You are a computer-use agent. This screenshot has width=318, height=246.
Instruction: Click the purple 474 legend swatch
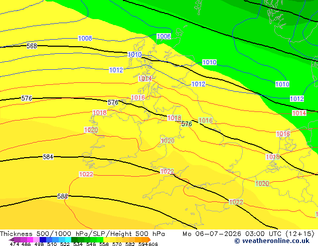click(x=17, y=239)
